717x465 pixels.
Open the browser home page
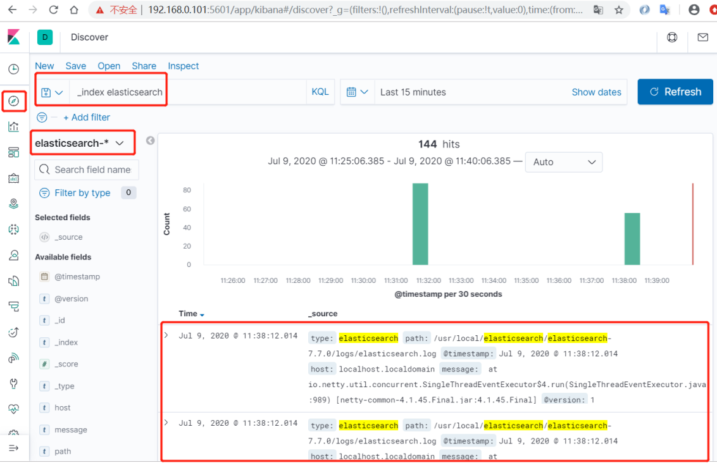[x=74, y=9]
